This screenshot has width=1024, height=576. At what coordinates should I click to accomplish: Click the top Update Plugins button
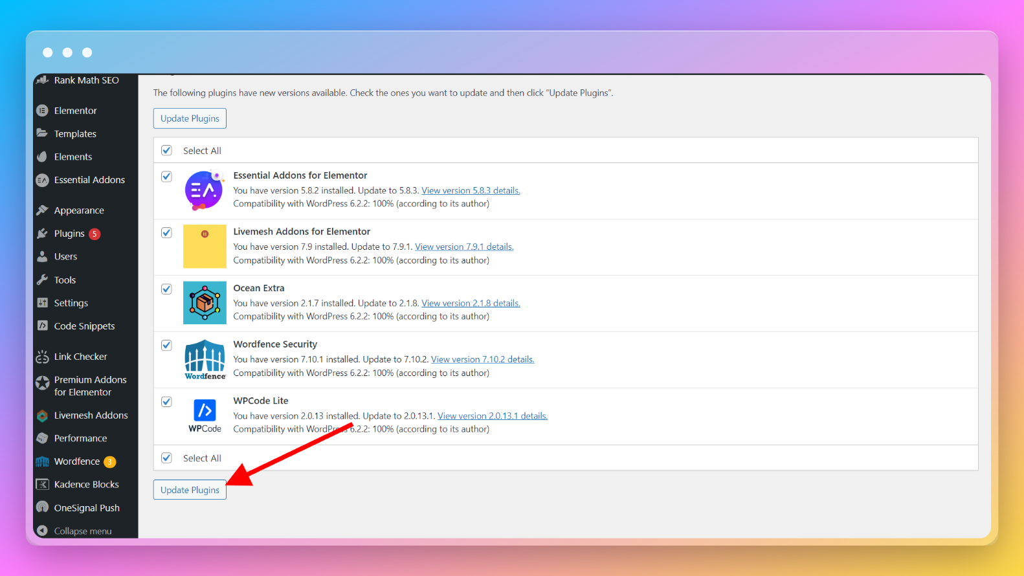tap(190, 118)
